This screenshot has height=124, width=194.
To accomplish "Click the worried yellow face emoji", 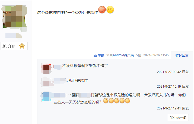I will tap(110, 10).
